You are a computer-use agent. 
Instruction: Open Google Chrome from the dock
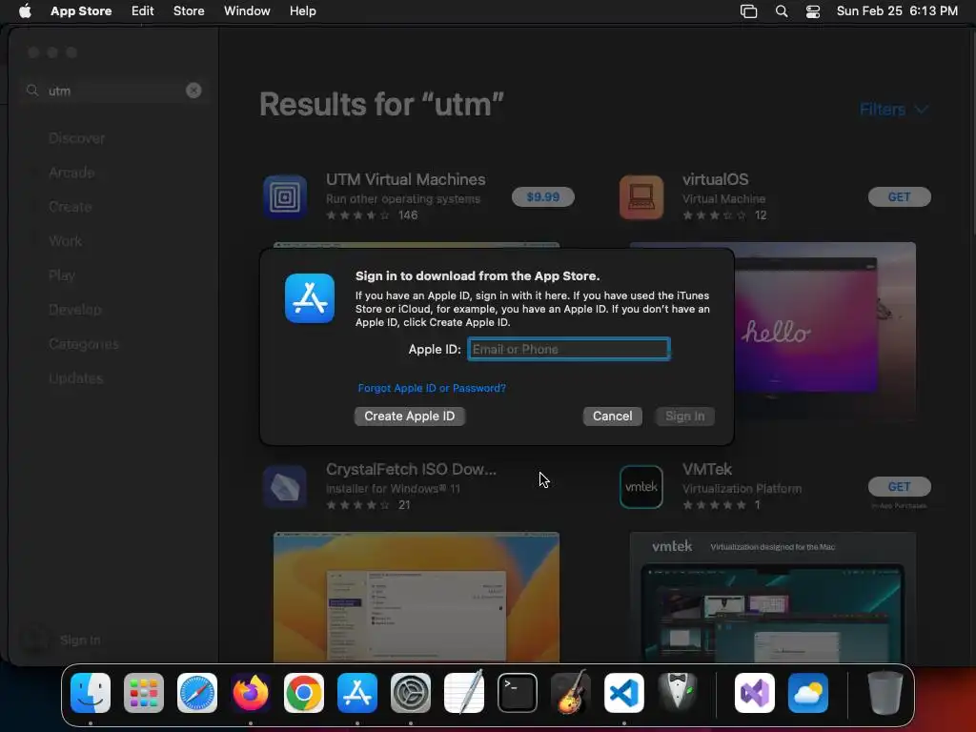tap(304, 693)
